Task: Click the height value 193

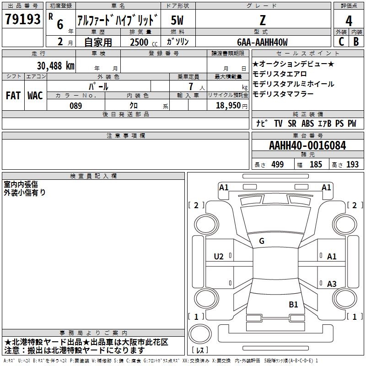Action: tap(352, 164)
